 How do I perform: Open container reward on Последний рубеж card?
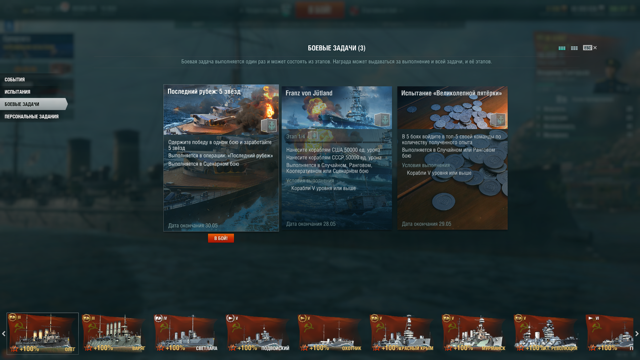(x=269, y=125)
